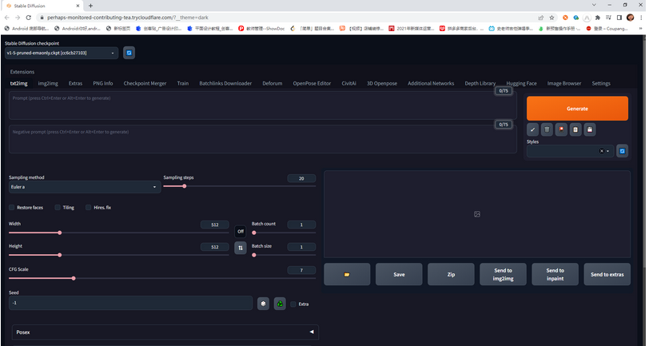The image size is (649, 346).
Task: Click the arrow icon to read last parameters
Action: click(x=533, y=129)
